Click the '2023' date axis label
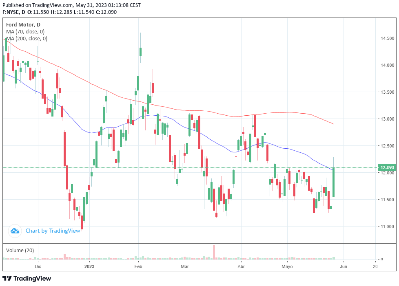Viewport: 399px width, 286px height. point(89,266)
